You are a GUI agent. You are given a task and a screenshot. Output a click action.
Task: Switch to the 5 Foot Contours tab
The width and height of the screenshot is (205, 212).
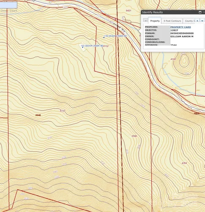point(172,21)
